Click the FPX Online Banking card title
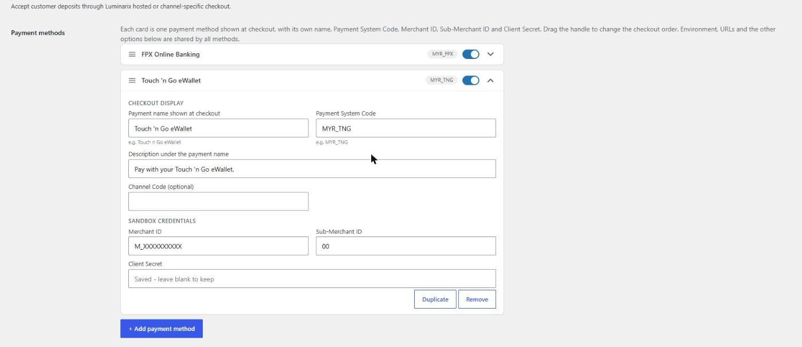Image resolution: width=802 pixels, height=347 pixels. (x=171, y=54)
